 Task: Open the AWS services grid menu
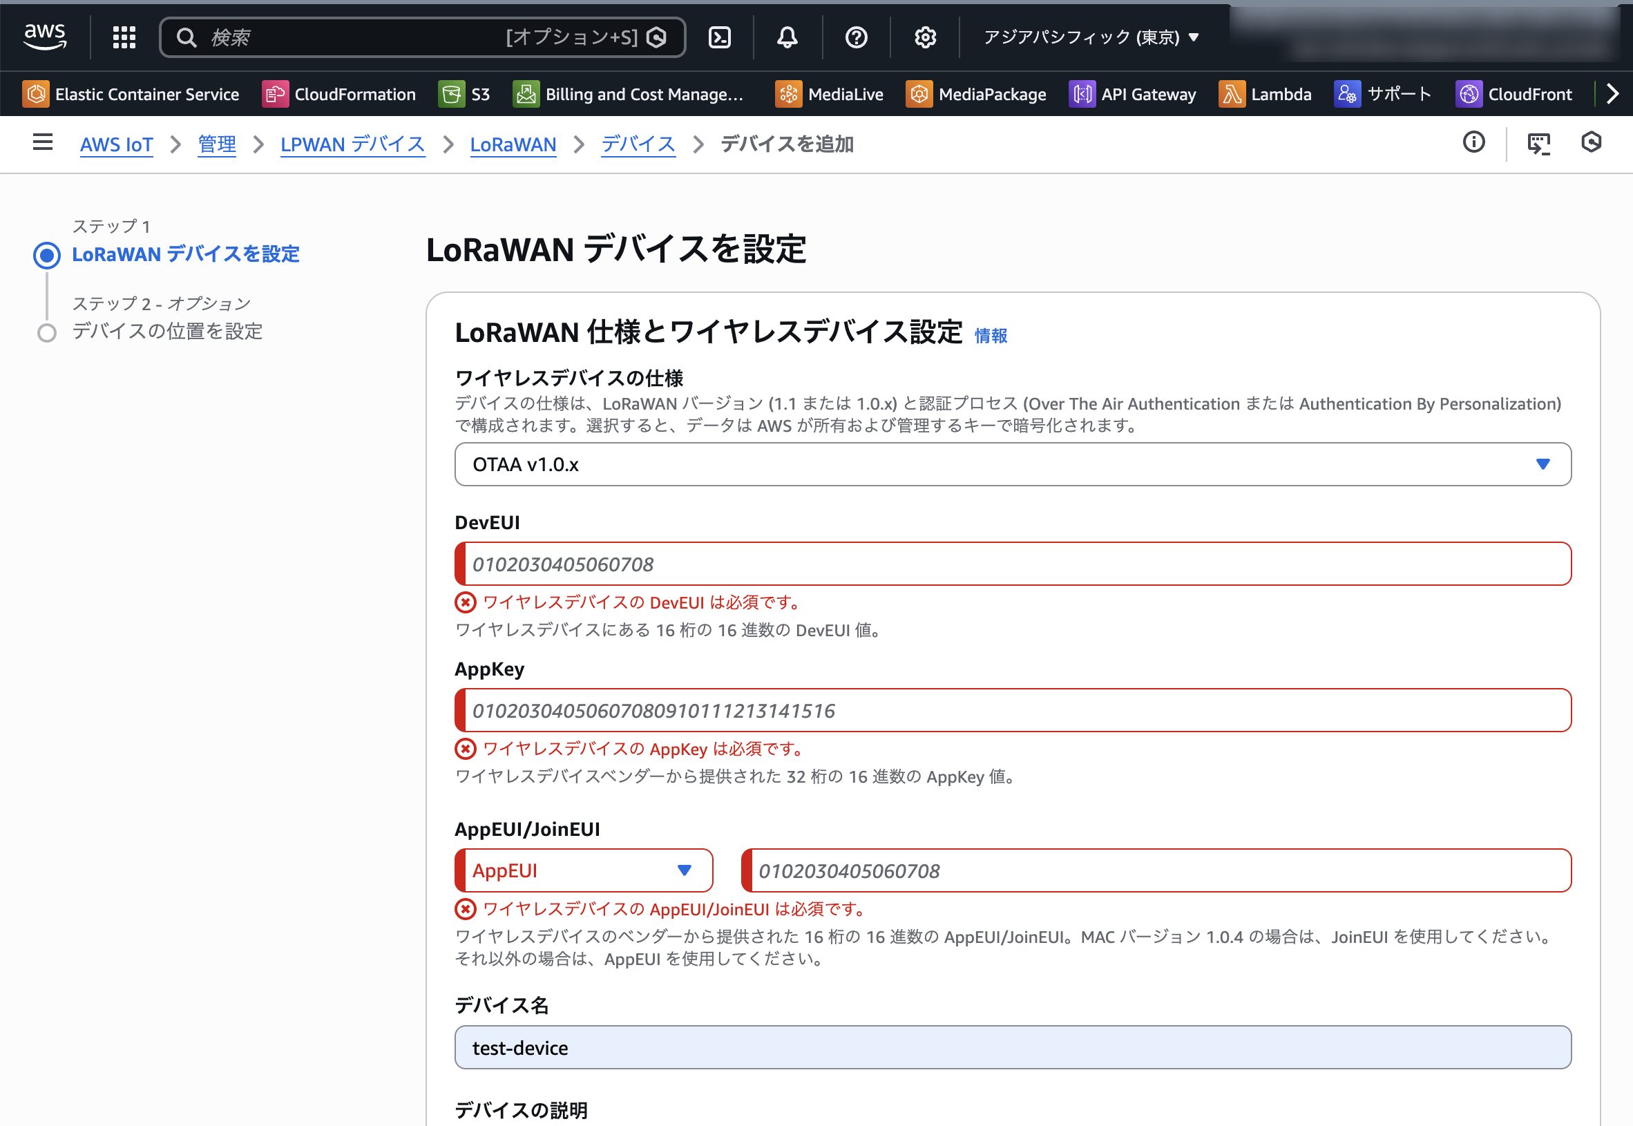124,37
